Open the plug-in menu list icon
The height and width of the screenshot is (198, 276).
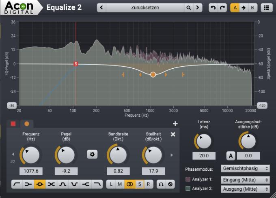point(267,8)
